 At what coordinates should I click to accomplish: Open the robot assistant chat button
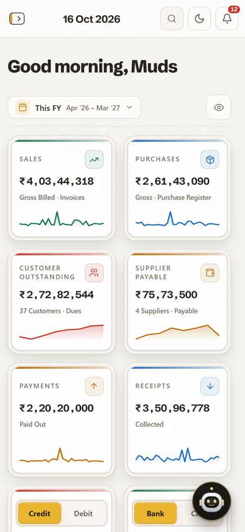(x=212, y=502)
